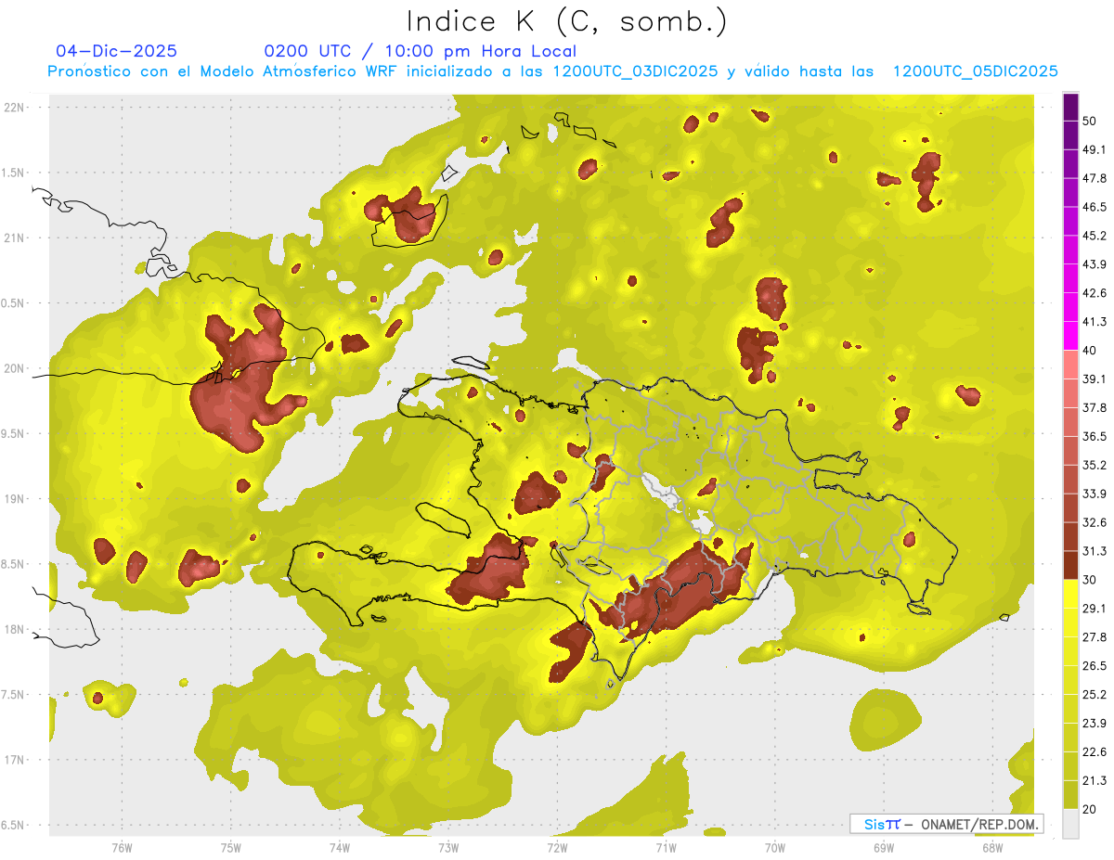Screen dimensions: 1114x860
Task: Click the "43.9" color scale value
Action: (x=1095, y=264)
